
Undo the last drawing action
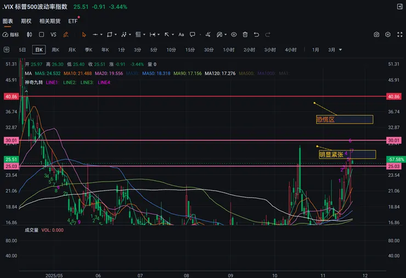(256, 35)
